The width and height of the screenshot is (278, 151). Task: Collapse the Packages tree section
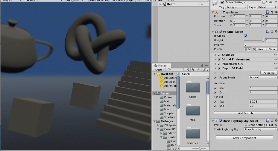(154, 121)
